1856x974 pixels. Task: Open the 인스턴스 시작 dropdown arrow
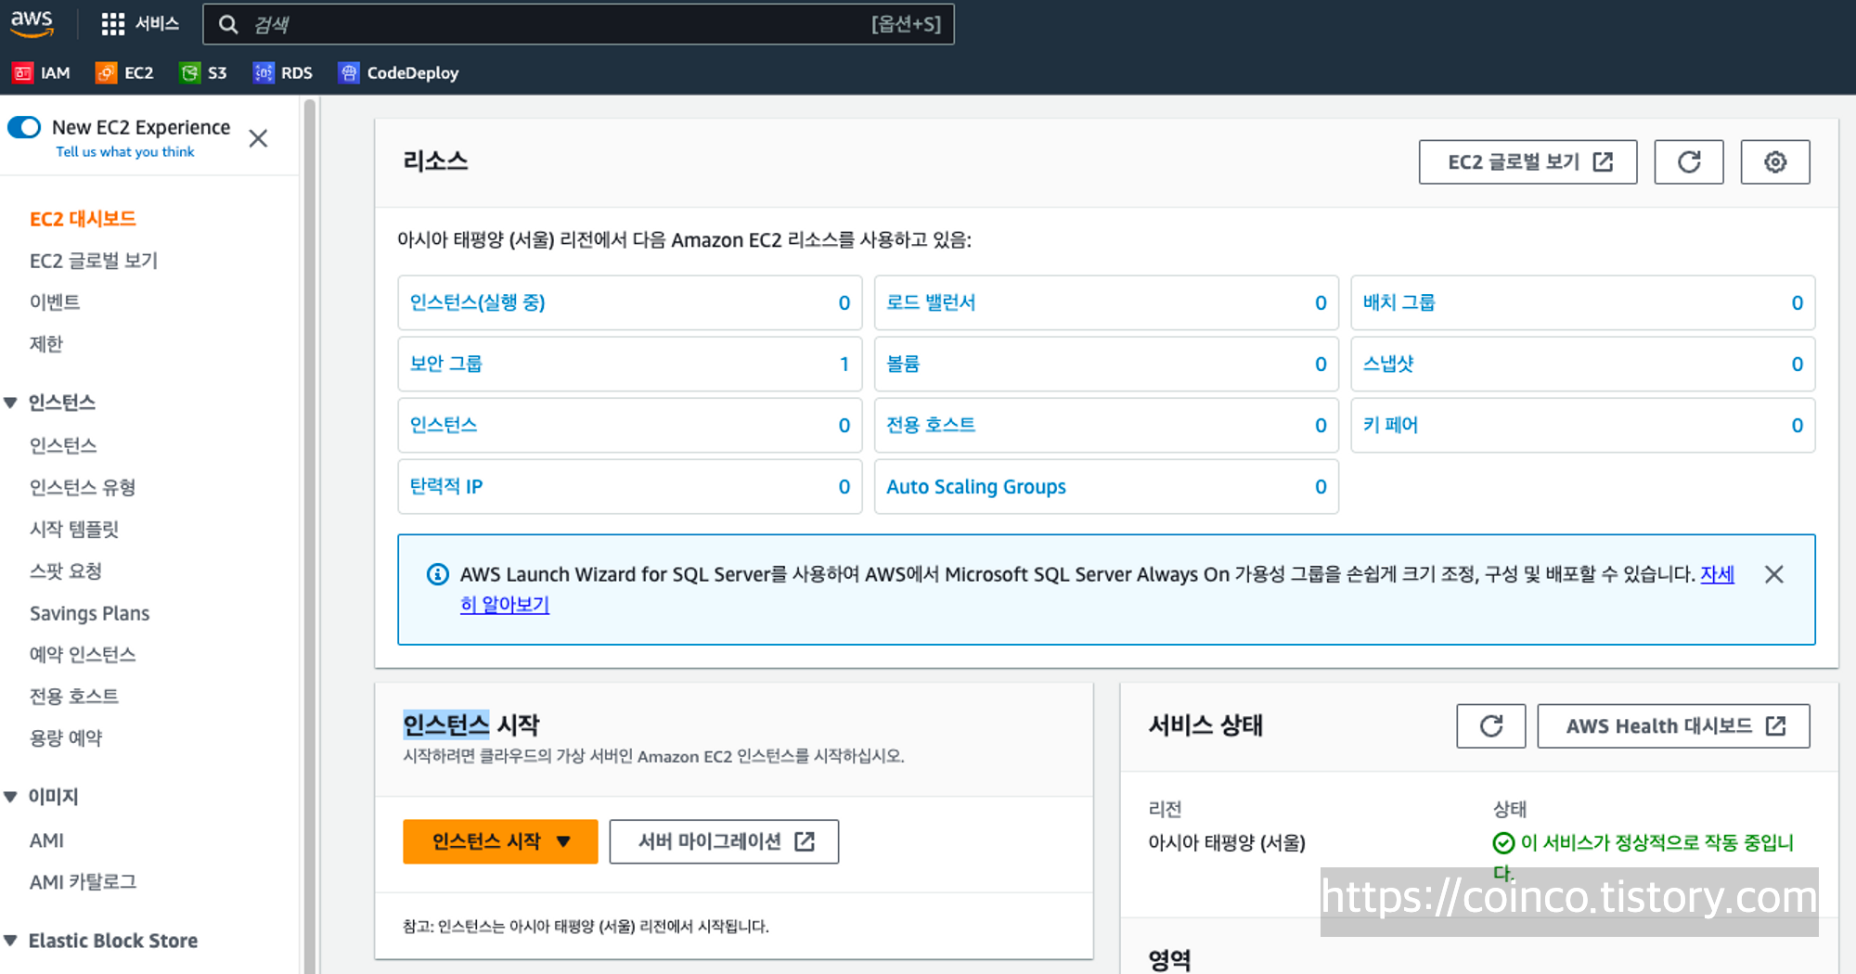(563, 841)
